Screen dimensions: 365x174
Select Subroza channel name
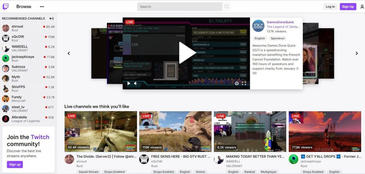click(19, 67)
